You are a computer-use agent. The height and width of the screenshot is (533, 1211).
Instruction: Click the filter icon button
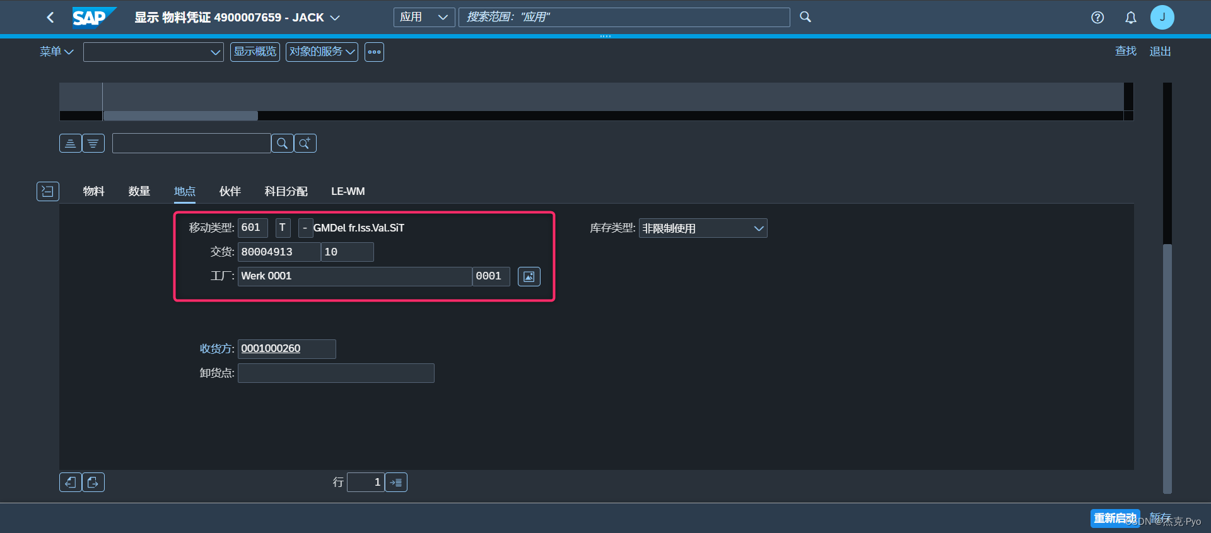[93, 143]
